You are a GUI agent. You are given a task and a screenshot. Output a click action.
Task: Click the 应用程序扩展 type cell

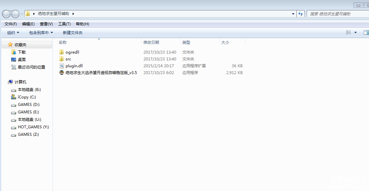tap(194, 66)
